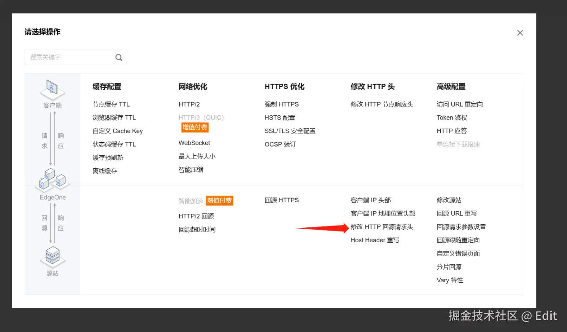Choose 回源 URL 重写
The height and width of the screenshot is (332, 567).
click(x=456, y=213)
